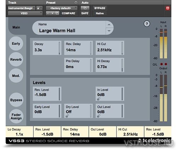This screenshot has height=151, width=177.
Task: Select previous preset with up arrow
Action: (x=109, y=25)
